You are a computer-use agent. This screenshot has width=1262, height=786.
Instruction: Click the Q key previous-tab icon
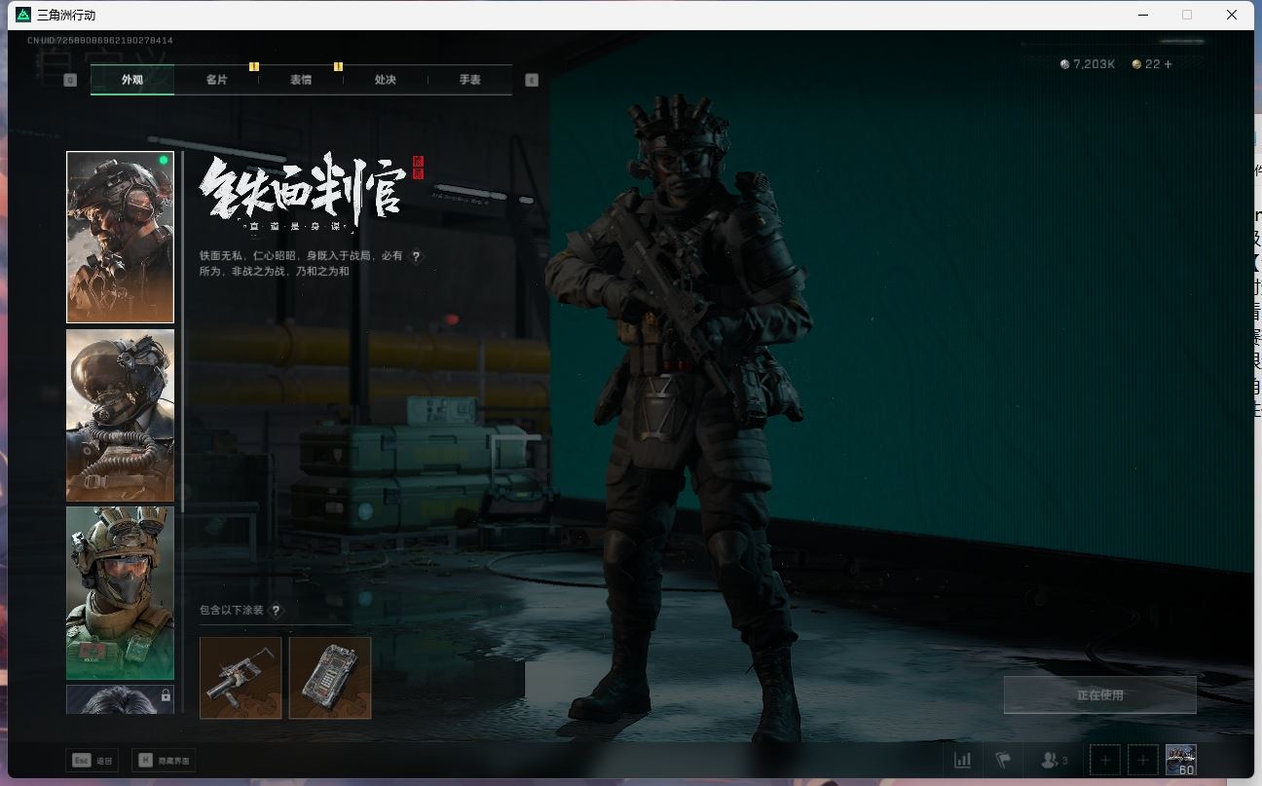click(70, 80)
